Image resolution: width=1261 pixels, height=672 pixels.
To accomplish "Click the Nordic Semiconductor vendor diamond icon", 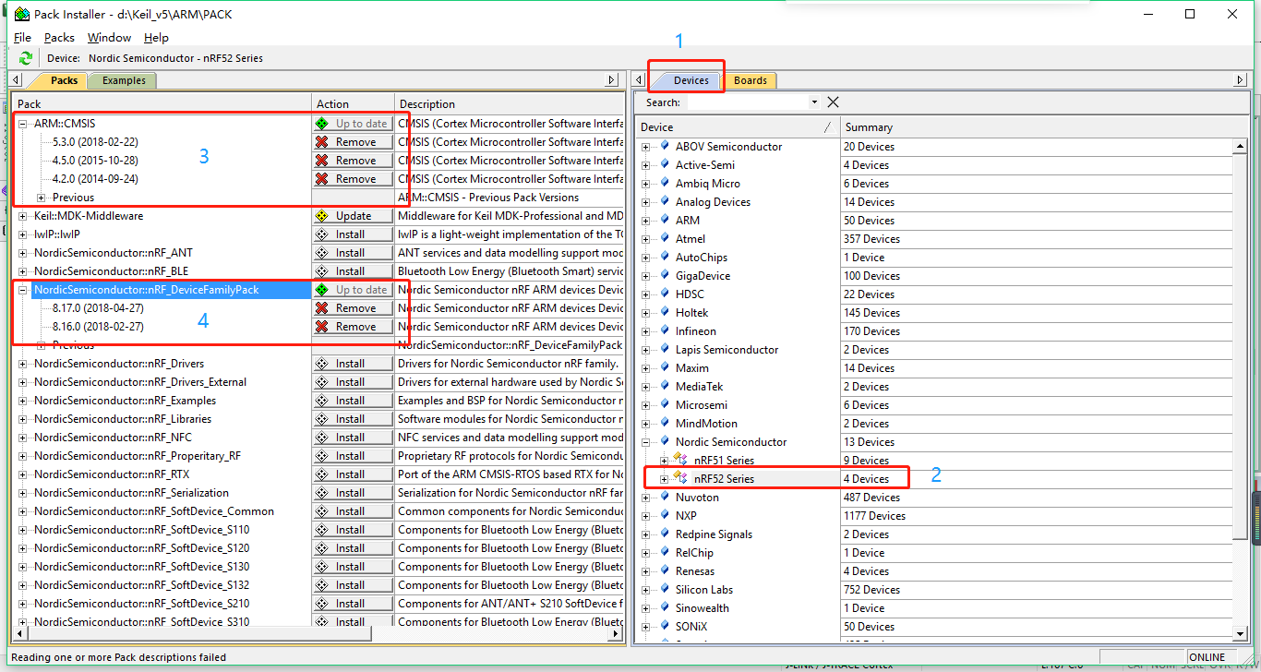I will [664, 441].
